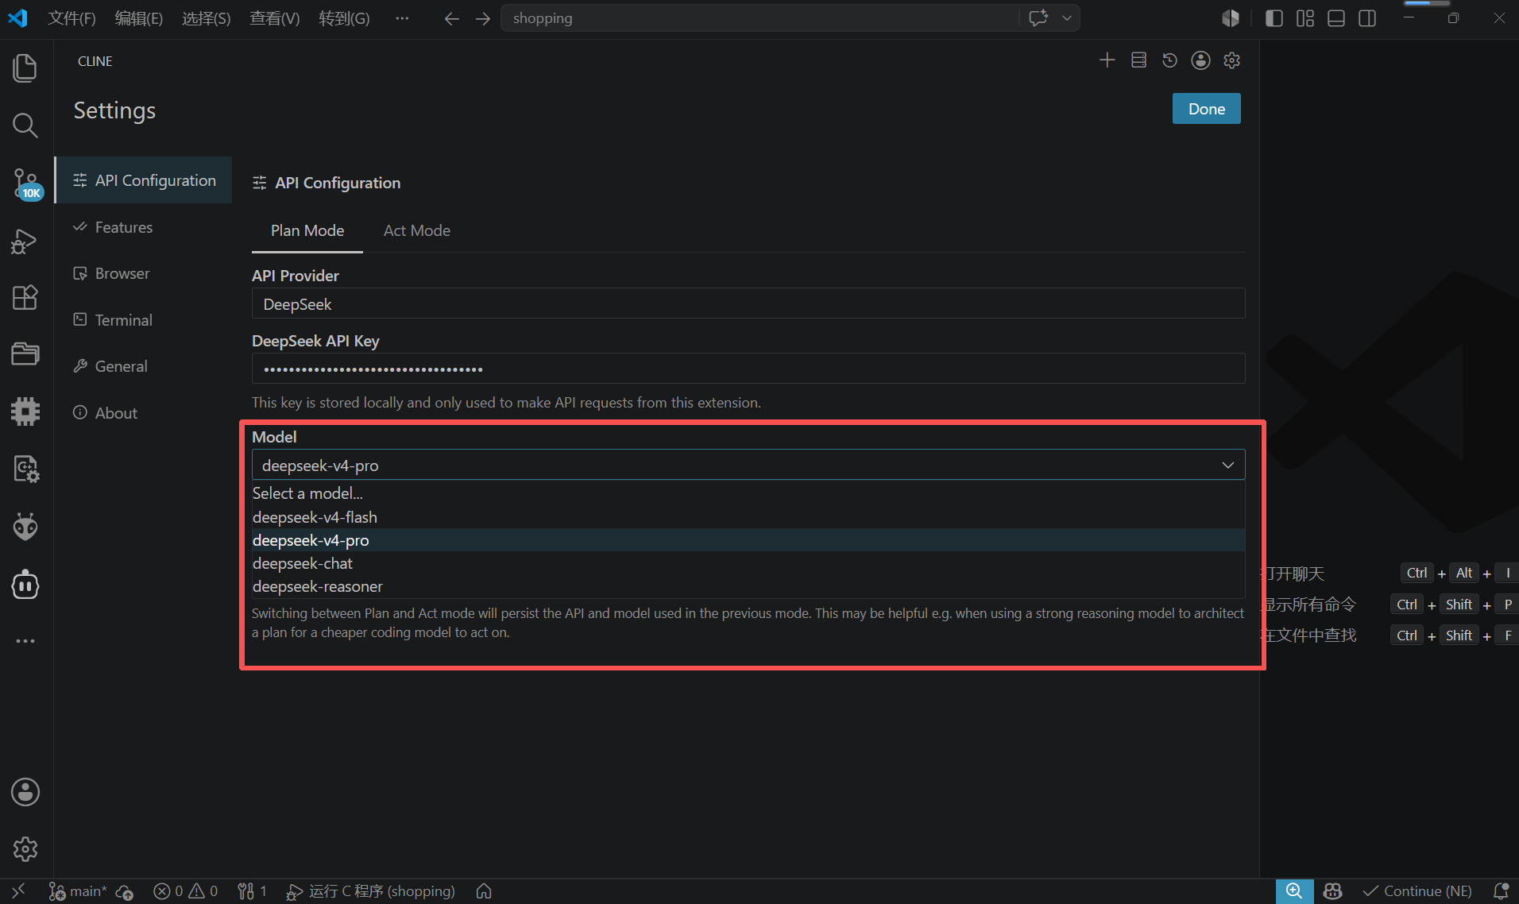
Task: Click 运行 C 程序 (shopping) in status bar
Action: pos(371,891)
